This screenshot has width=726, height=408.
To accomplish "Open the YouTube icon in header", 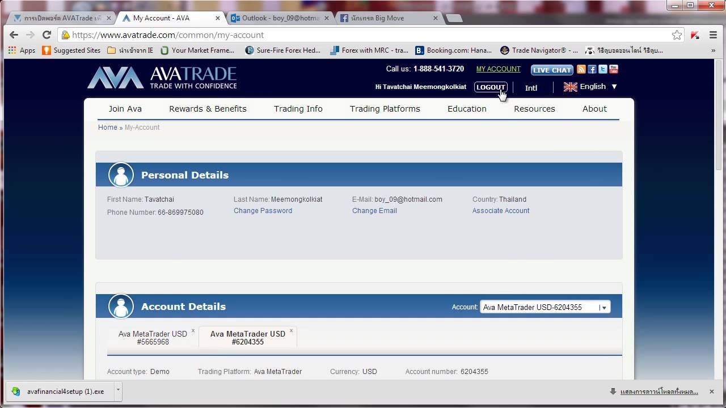I will tap(613, 69).
